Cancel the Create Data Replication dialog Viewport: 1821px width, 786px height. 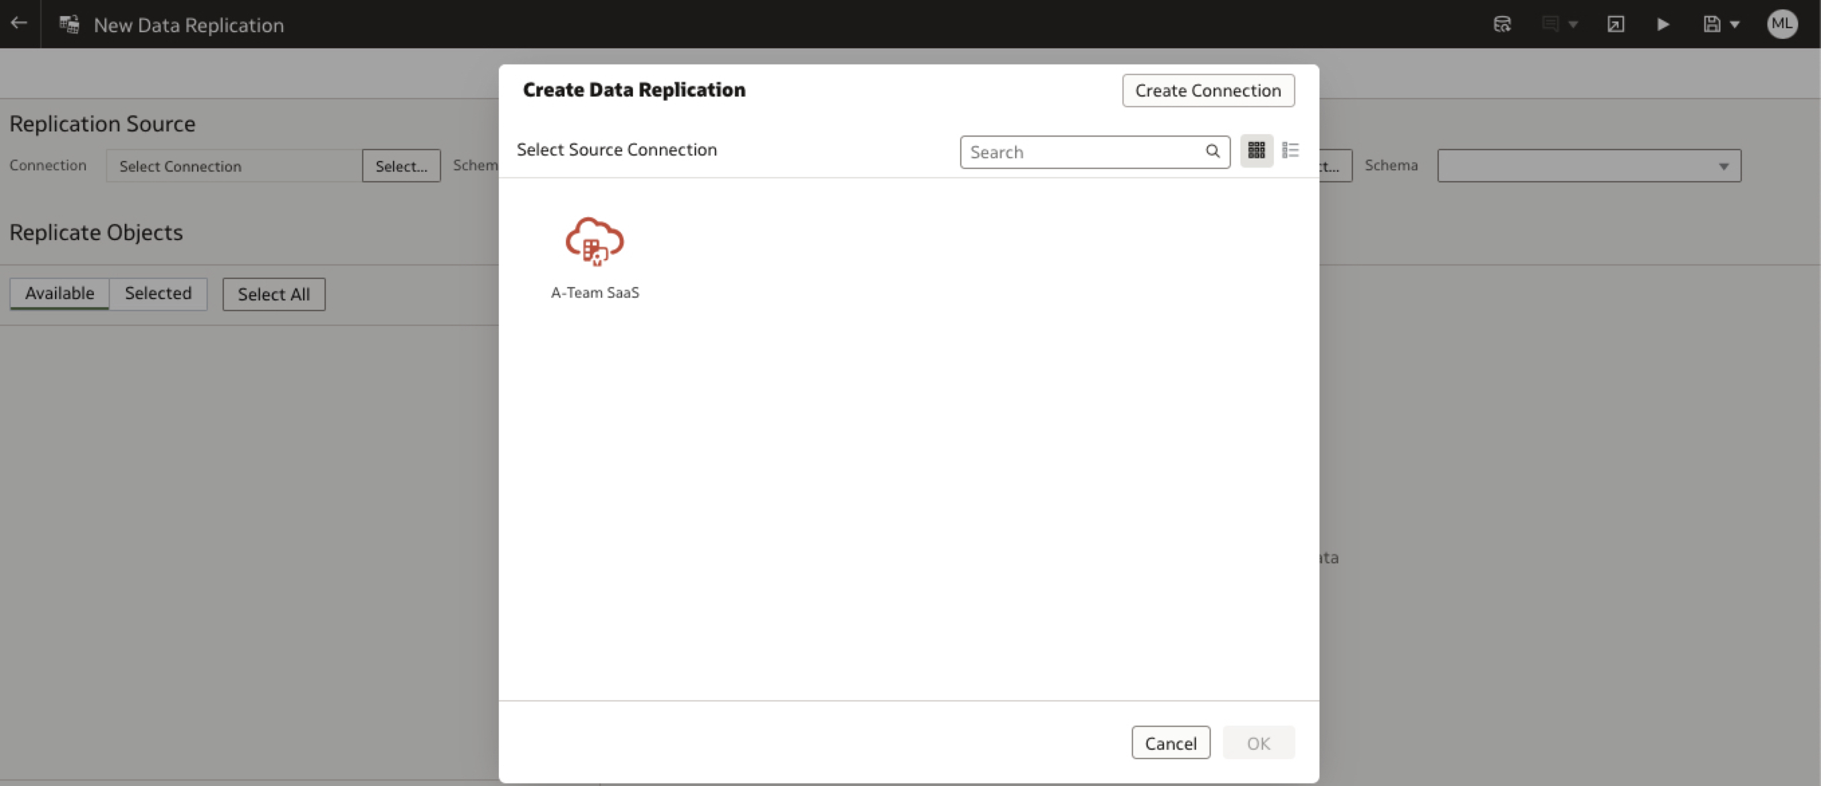(x=1170, y=743)
